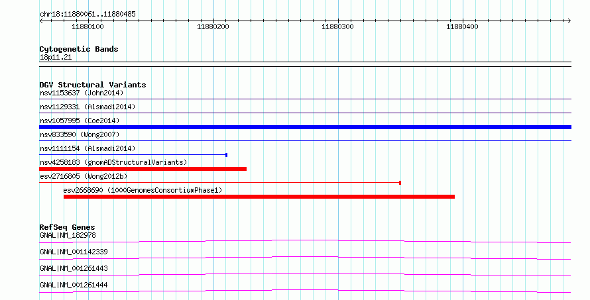Open variant esv2716805 (Wong2012b) label
The height and width of the screenshot is (300, 590).
(x=84, y=176)
